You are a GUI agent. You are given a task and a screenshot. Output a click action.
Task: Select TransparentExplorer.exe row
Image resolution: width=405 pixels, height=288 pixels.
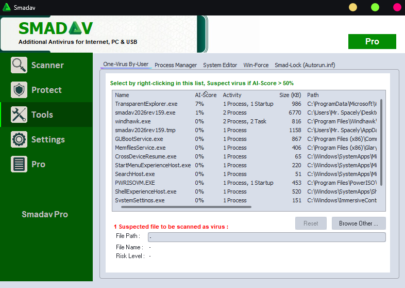tap(245, 104)
